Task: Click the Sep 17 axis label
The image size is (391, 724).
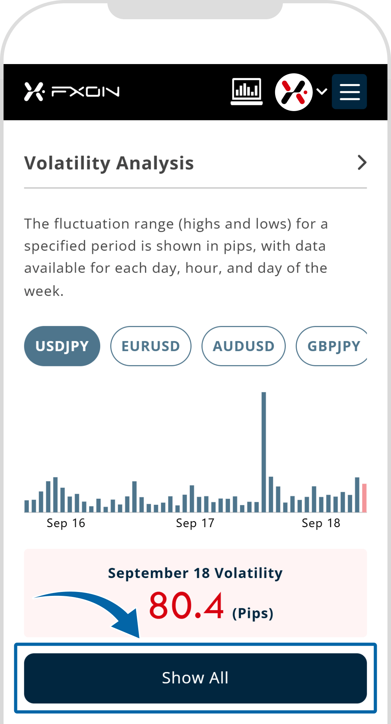Action: pos(195,523)
